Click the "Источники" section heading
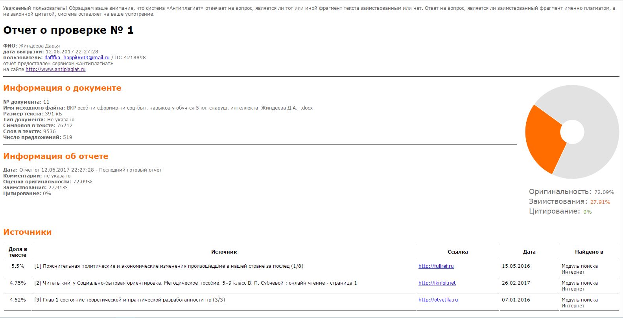 pos(28,232)
